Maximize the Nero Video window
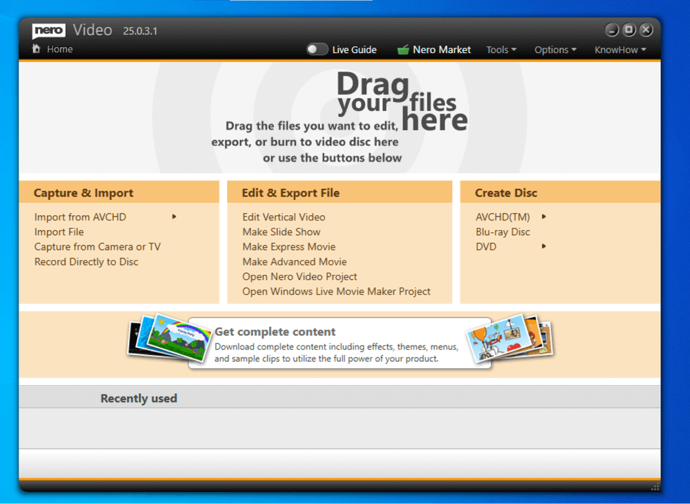Viewport: 690px width, 504px height. (629, 30)
